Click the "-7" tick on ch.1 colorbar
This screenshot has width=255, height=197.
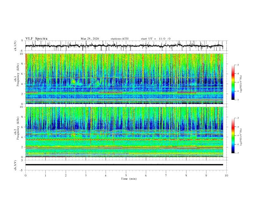(x=238, y=100)
